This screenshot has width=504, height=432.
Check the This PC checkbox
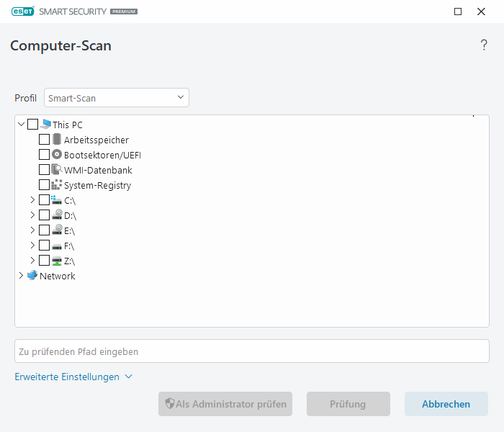pyautogui.click(x=33, y=124)
